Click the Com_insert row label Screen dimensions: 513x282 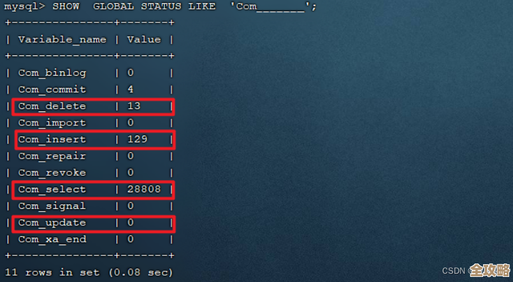(x=52, y=139)
